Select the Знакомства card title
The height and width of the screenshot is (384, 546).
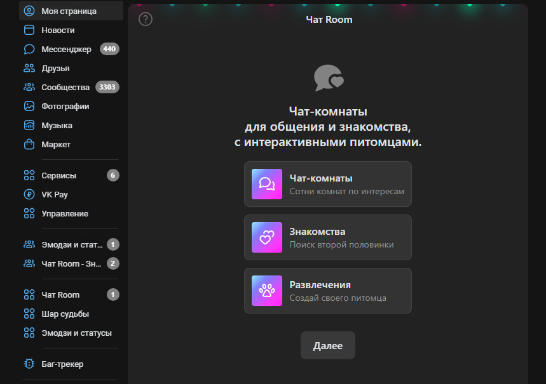pyautogui.click(x=317, y=231)
